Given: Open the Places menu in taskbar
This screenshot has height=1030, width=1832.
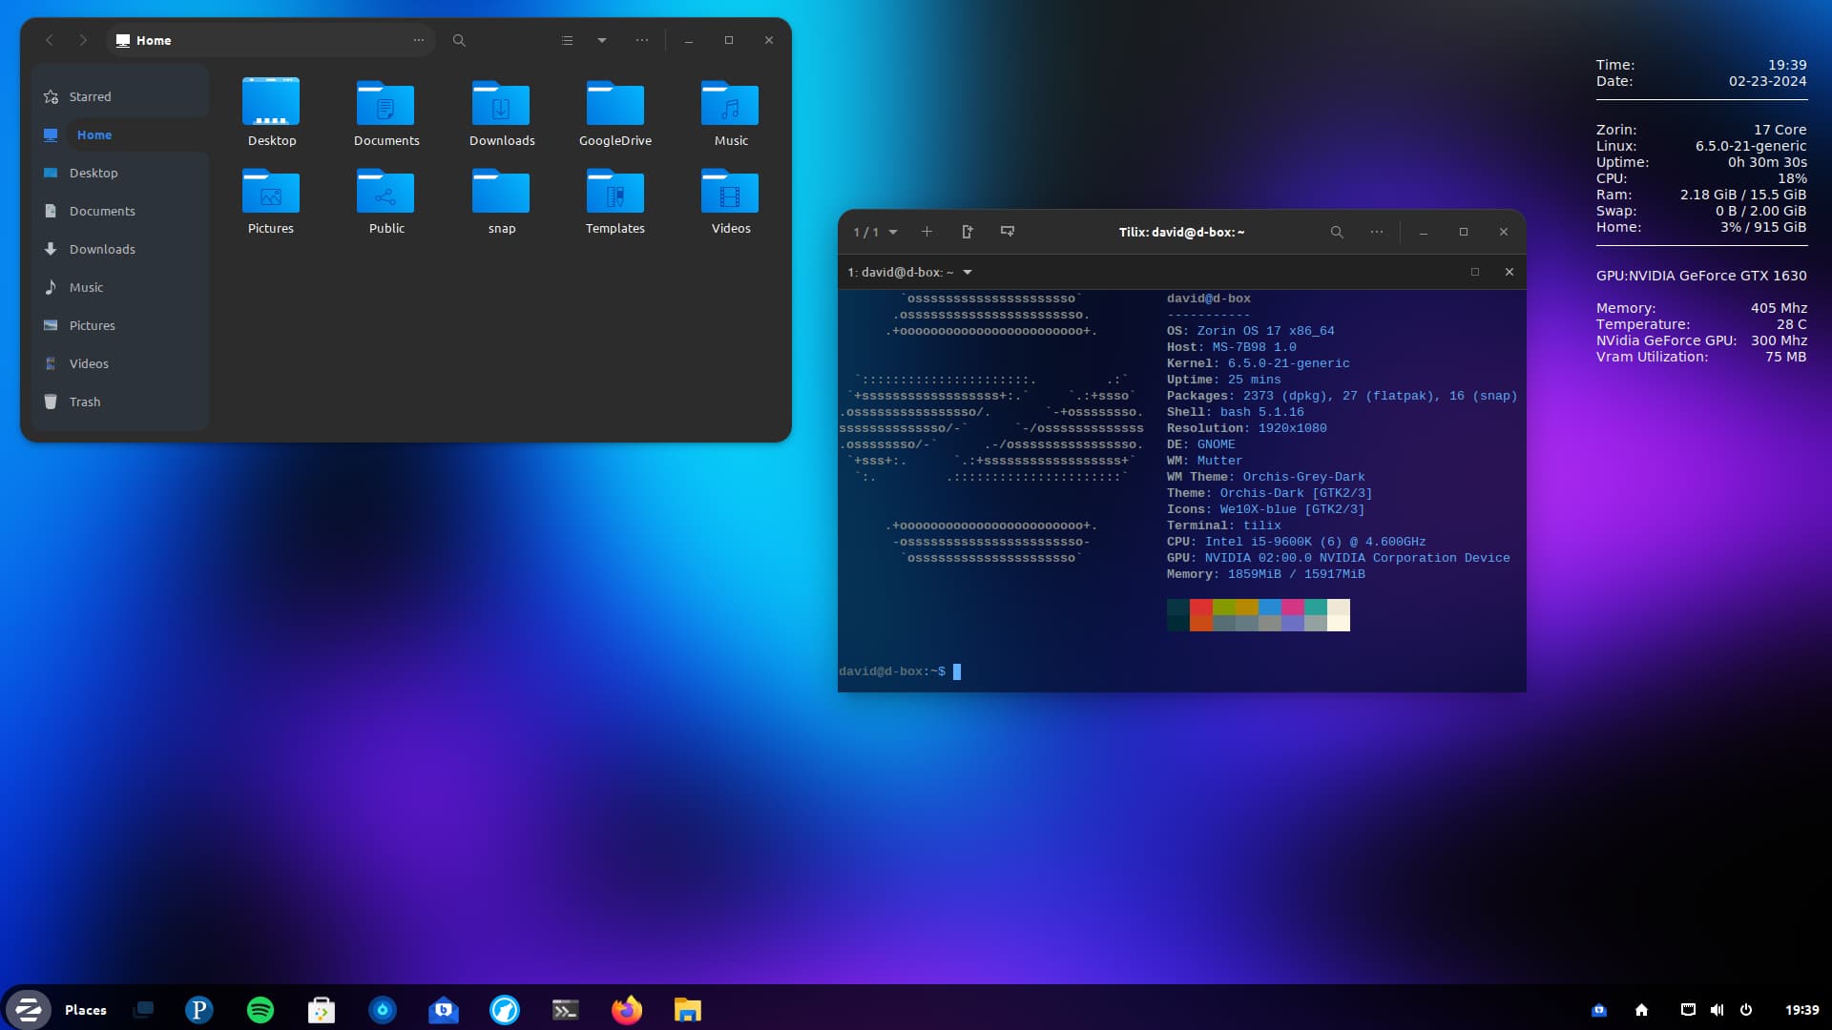Looking at the screenshot, I should pyautogui.click(x=85, y=1009).
